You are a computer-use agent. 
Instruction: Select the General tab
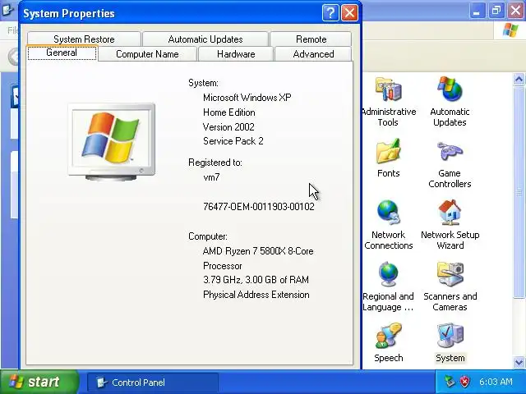click(62, 53)
